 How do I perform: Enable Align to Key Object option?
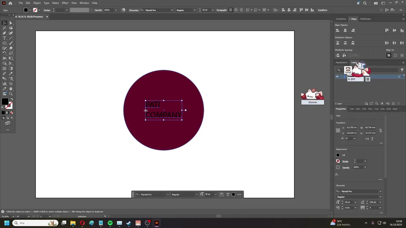[402, 55]
